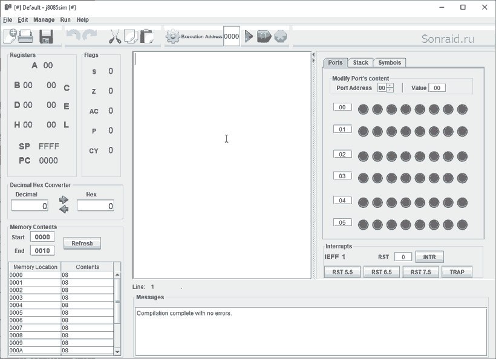Click the Stop execution icon
Image resolution: width=496 pixels, height=359 pixels.
coord(281,37)
